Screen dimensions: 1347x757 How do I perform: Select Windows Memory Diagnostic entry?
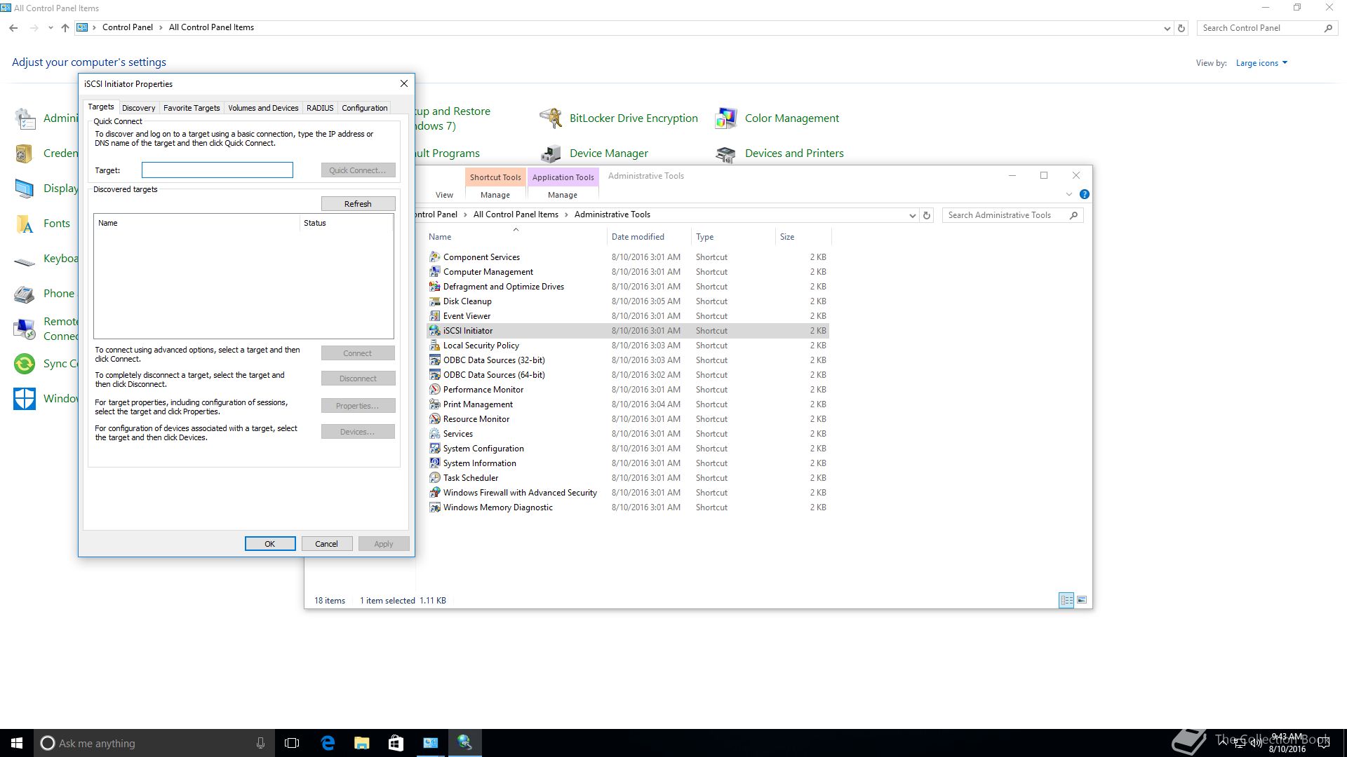pyautogui.click(x=497, y=507)
